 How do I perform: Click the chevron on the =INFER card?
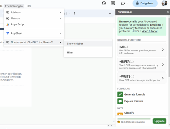163,65
